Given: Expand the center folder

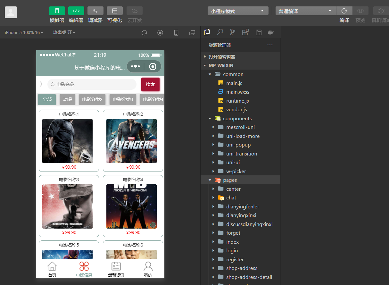Looking at the screenshot, I should point(241,189).
